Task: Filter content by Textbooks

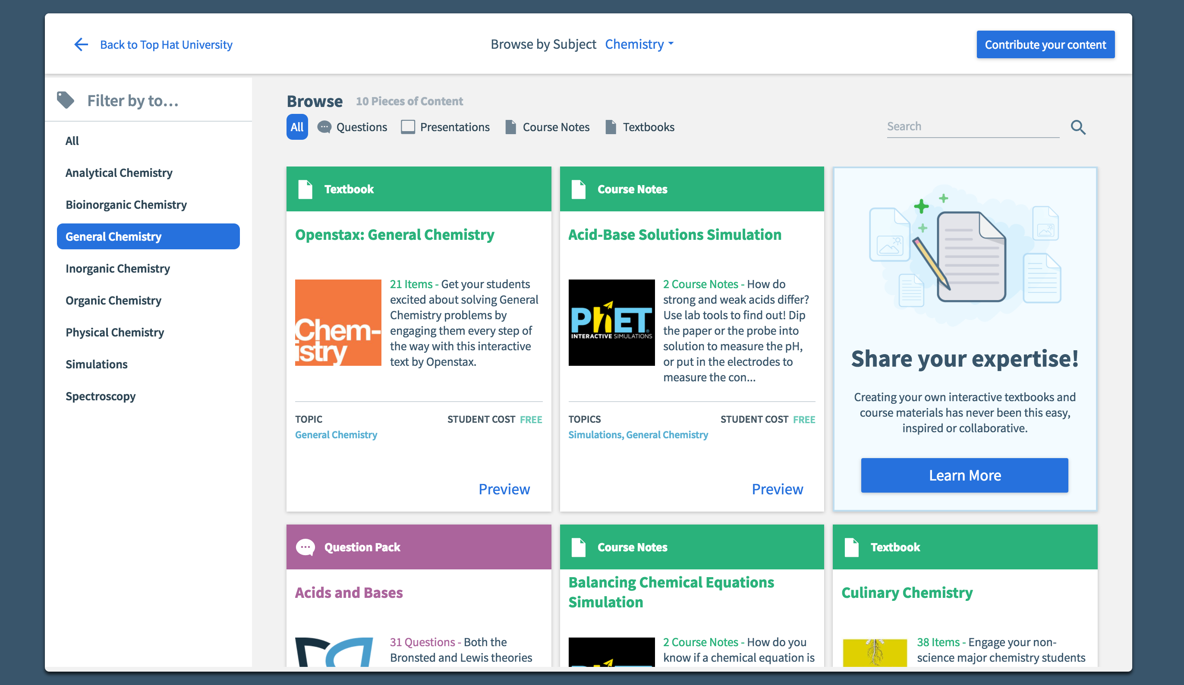Action: pyautogui.click(x=648, y=127)
